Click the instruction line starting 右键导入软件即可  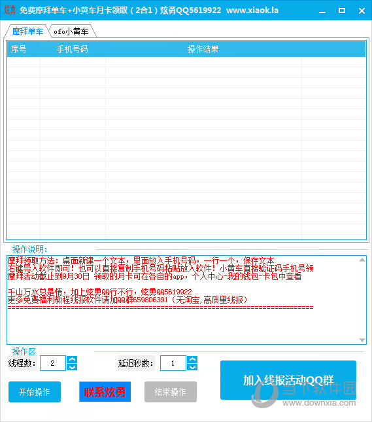click(161, 269)
